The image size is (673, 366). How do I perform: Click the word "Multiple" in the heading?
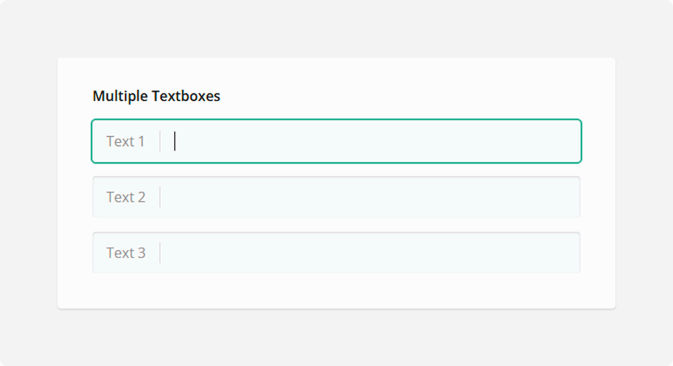tap(120, 96)
